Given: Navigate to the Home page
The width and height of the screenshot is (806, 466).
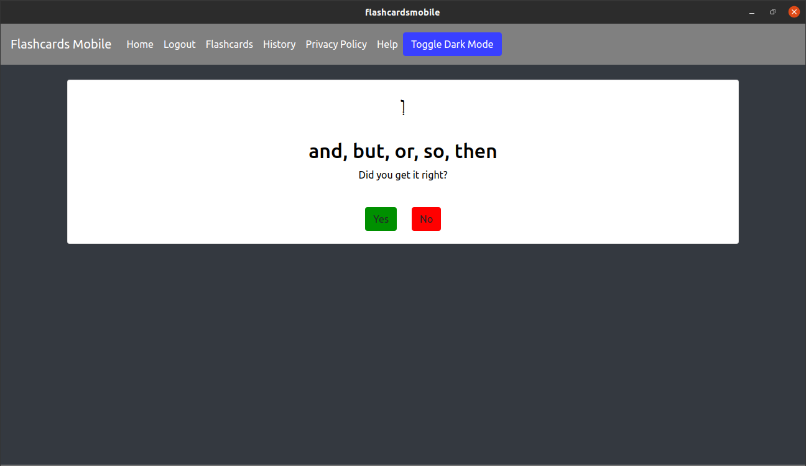Looking at the screenshot, I should click(x=139, y=44).
